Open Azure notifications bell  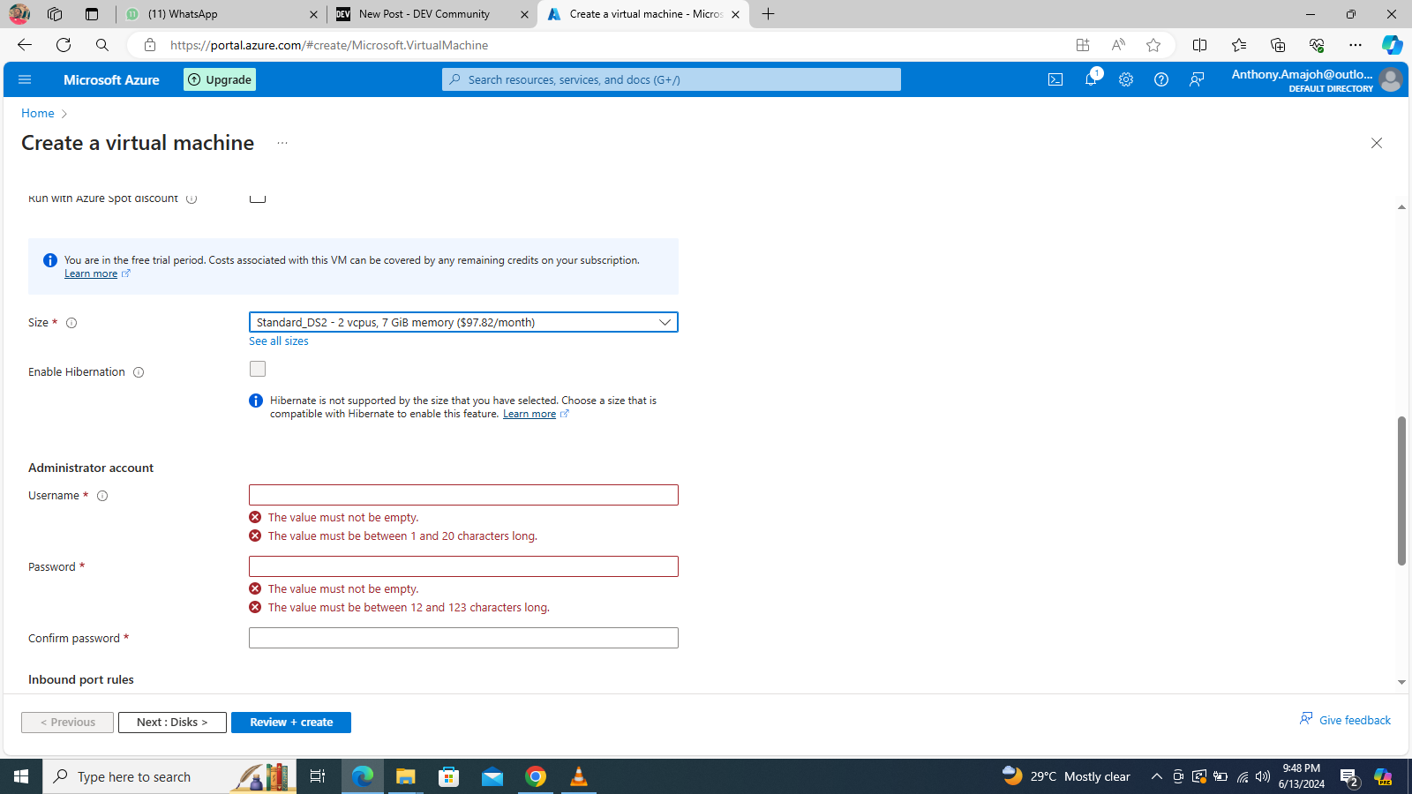coord(1091,79)
